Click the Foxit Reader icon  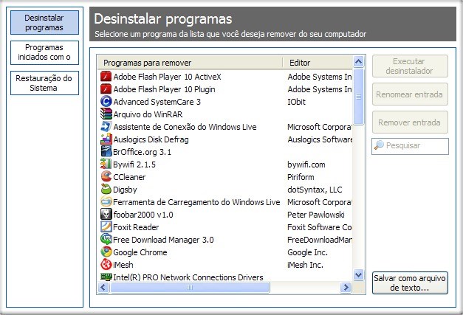106,226
